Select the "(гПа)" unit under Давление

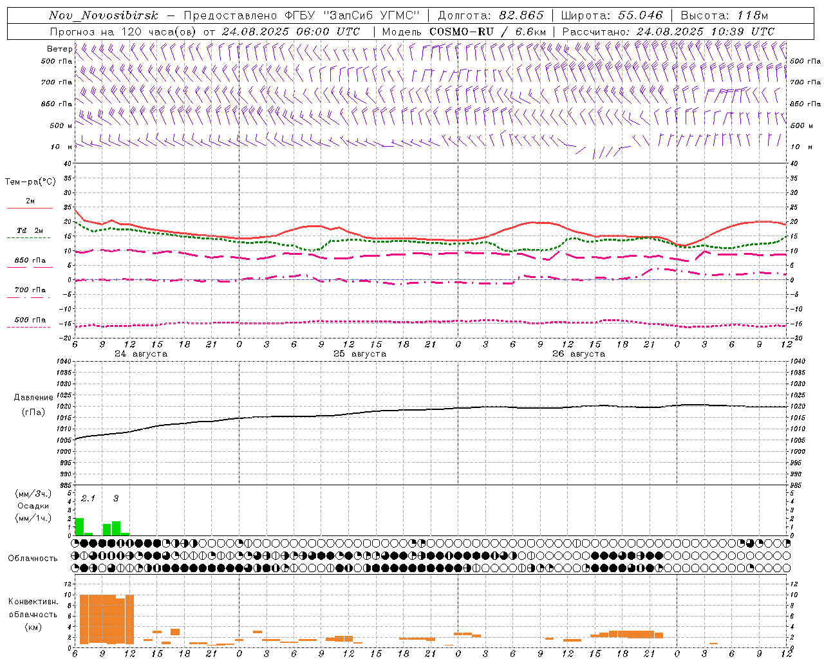coord(33,413)
